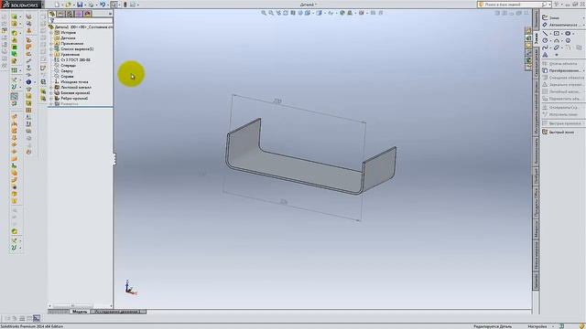The height and width of the screenshot is (329, 586).
Task: Click Смещение объектов offset command
Action: click(x=563, y=78)
